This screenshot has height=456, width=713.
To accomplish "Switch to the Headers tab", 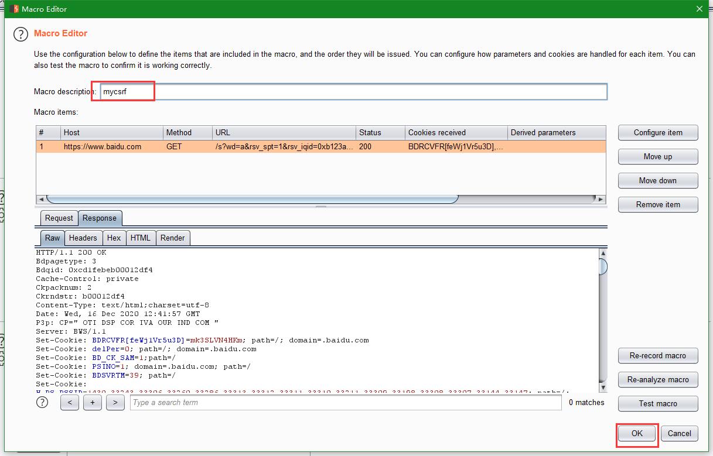I will tap(83, 238).
